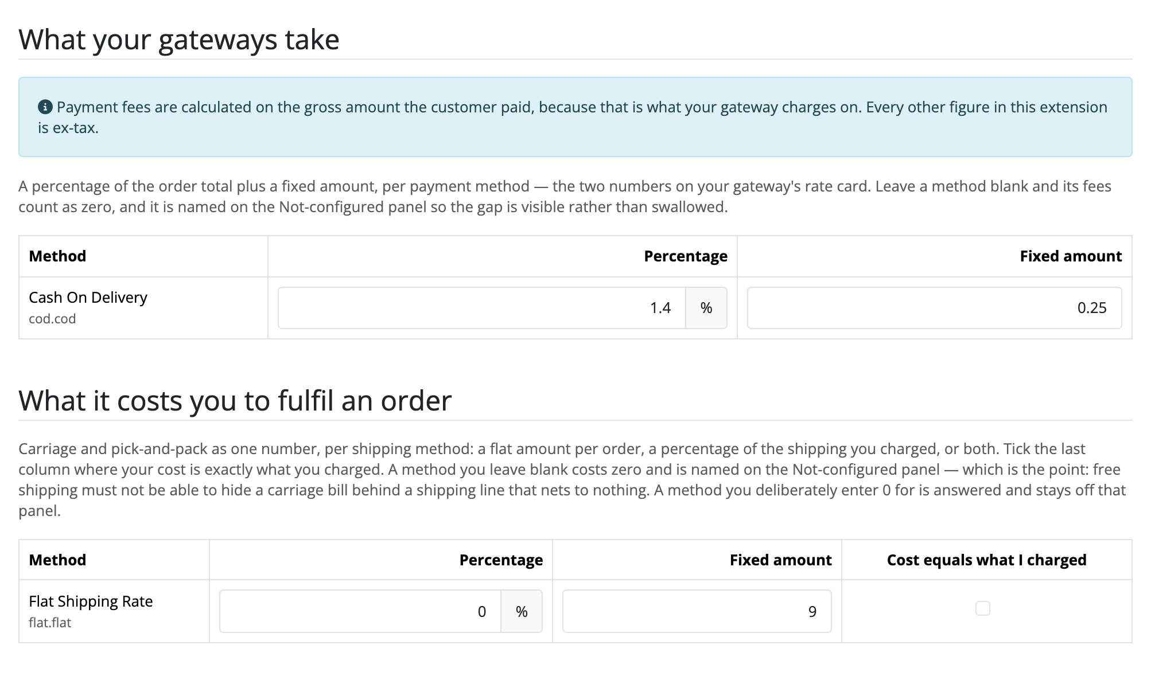The width and height of the screenshot is (1151, 680).
Task: Edit Flat Shipping Rate fixed amount field
Action: tap(697, 612)
